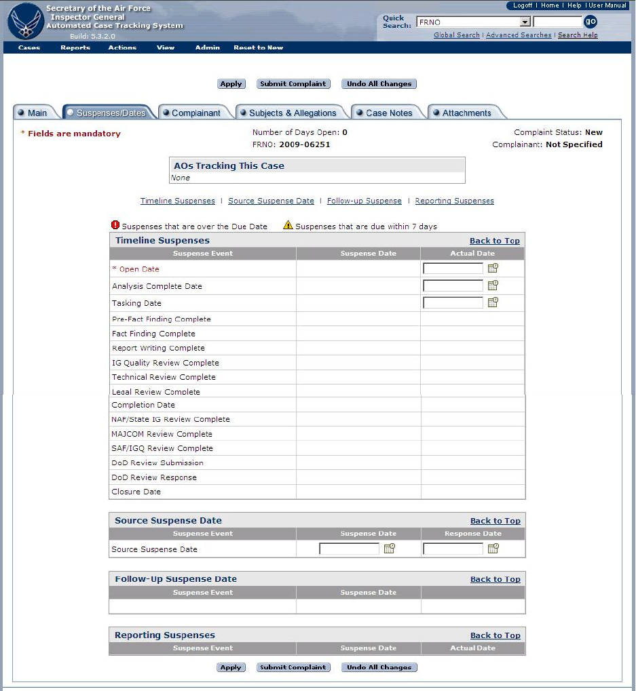Image resolution: width=636 pixels, height=691 pixels.
Task: Click Reset to New menu item
Action: [258, 47]
